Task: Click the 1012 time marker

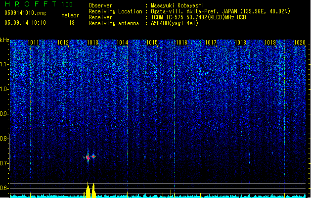Action: coord(63,43)
